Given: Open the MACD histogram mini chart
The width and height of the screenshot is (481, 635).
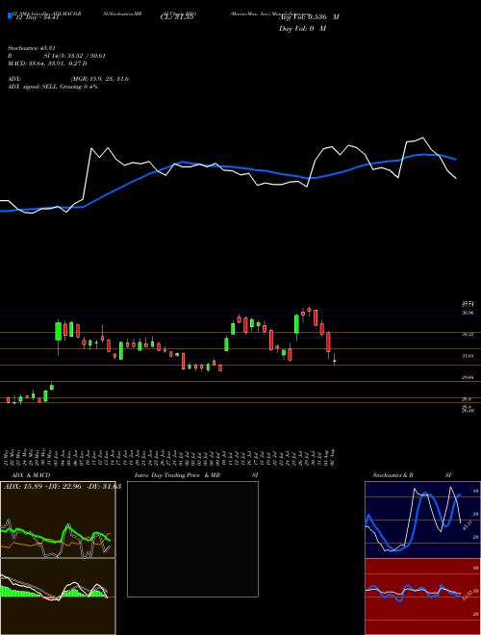Looking at the screenshot, I should tap(58, 597).
